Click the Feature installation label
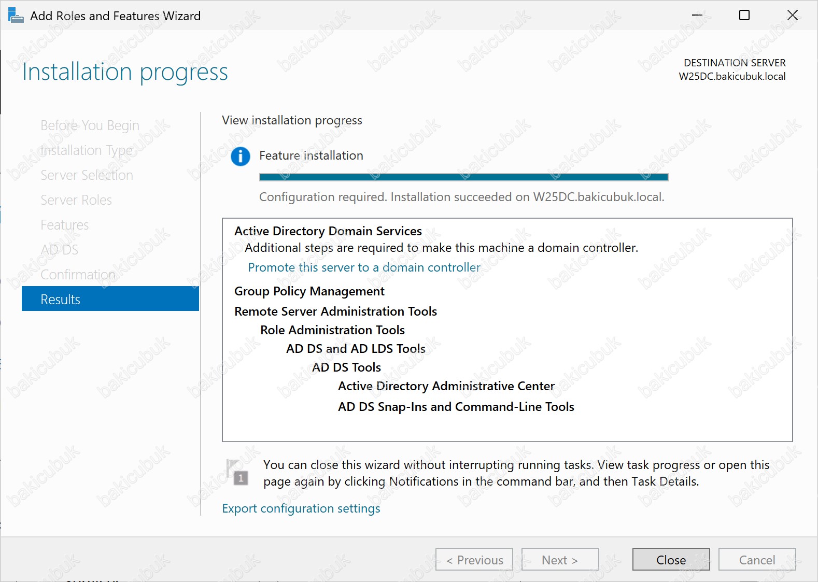Viewport: 818px width, 582px height. 312,155
